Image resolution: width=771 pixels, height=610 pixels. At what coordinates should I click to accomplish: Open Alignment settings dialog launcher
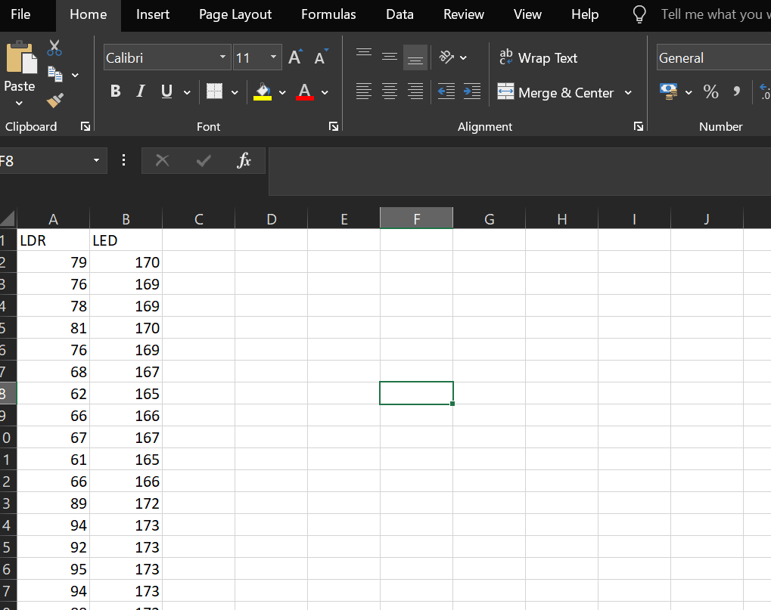(639, 127)
